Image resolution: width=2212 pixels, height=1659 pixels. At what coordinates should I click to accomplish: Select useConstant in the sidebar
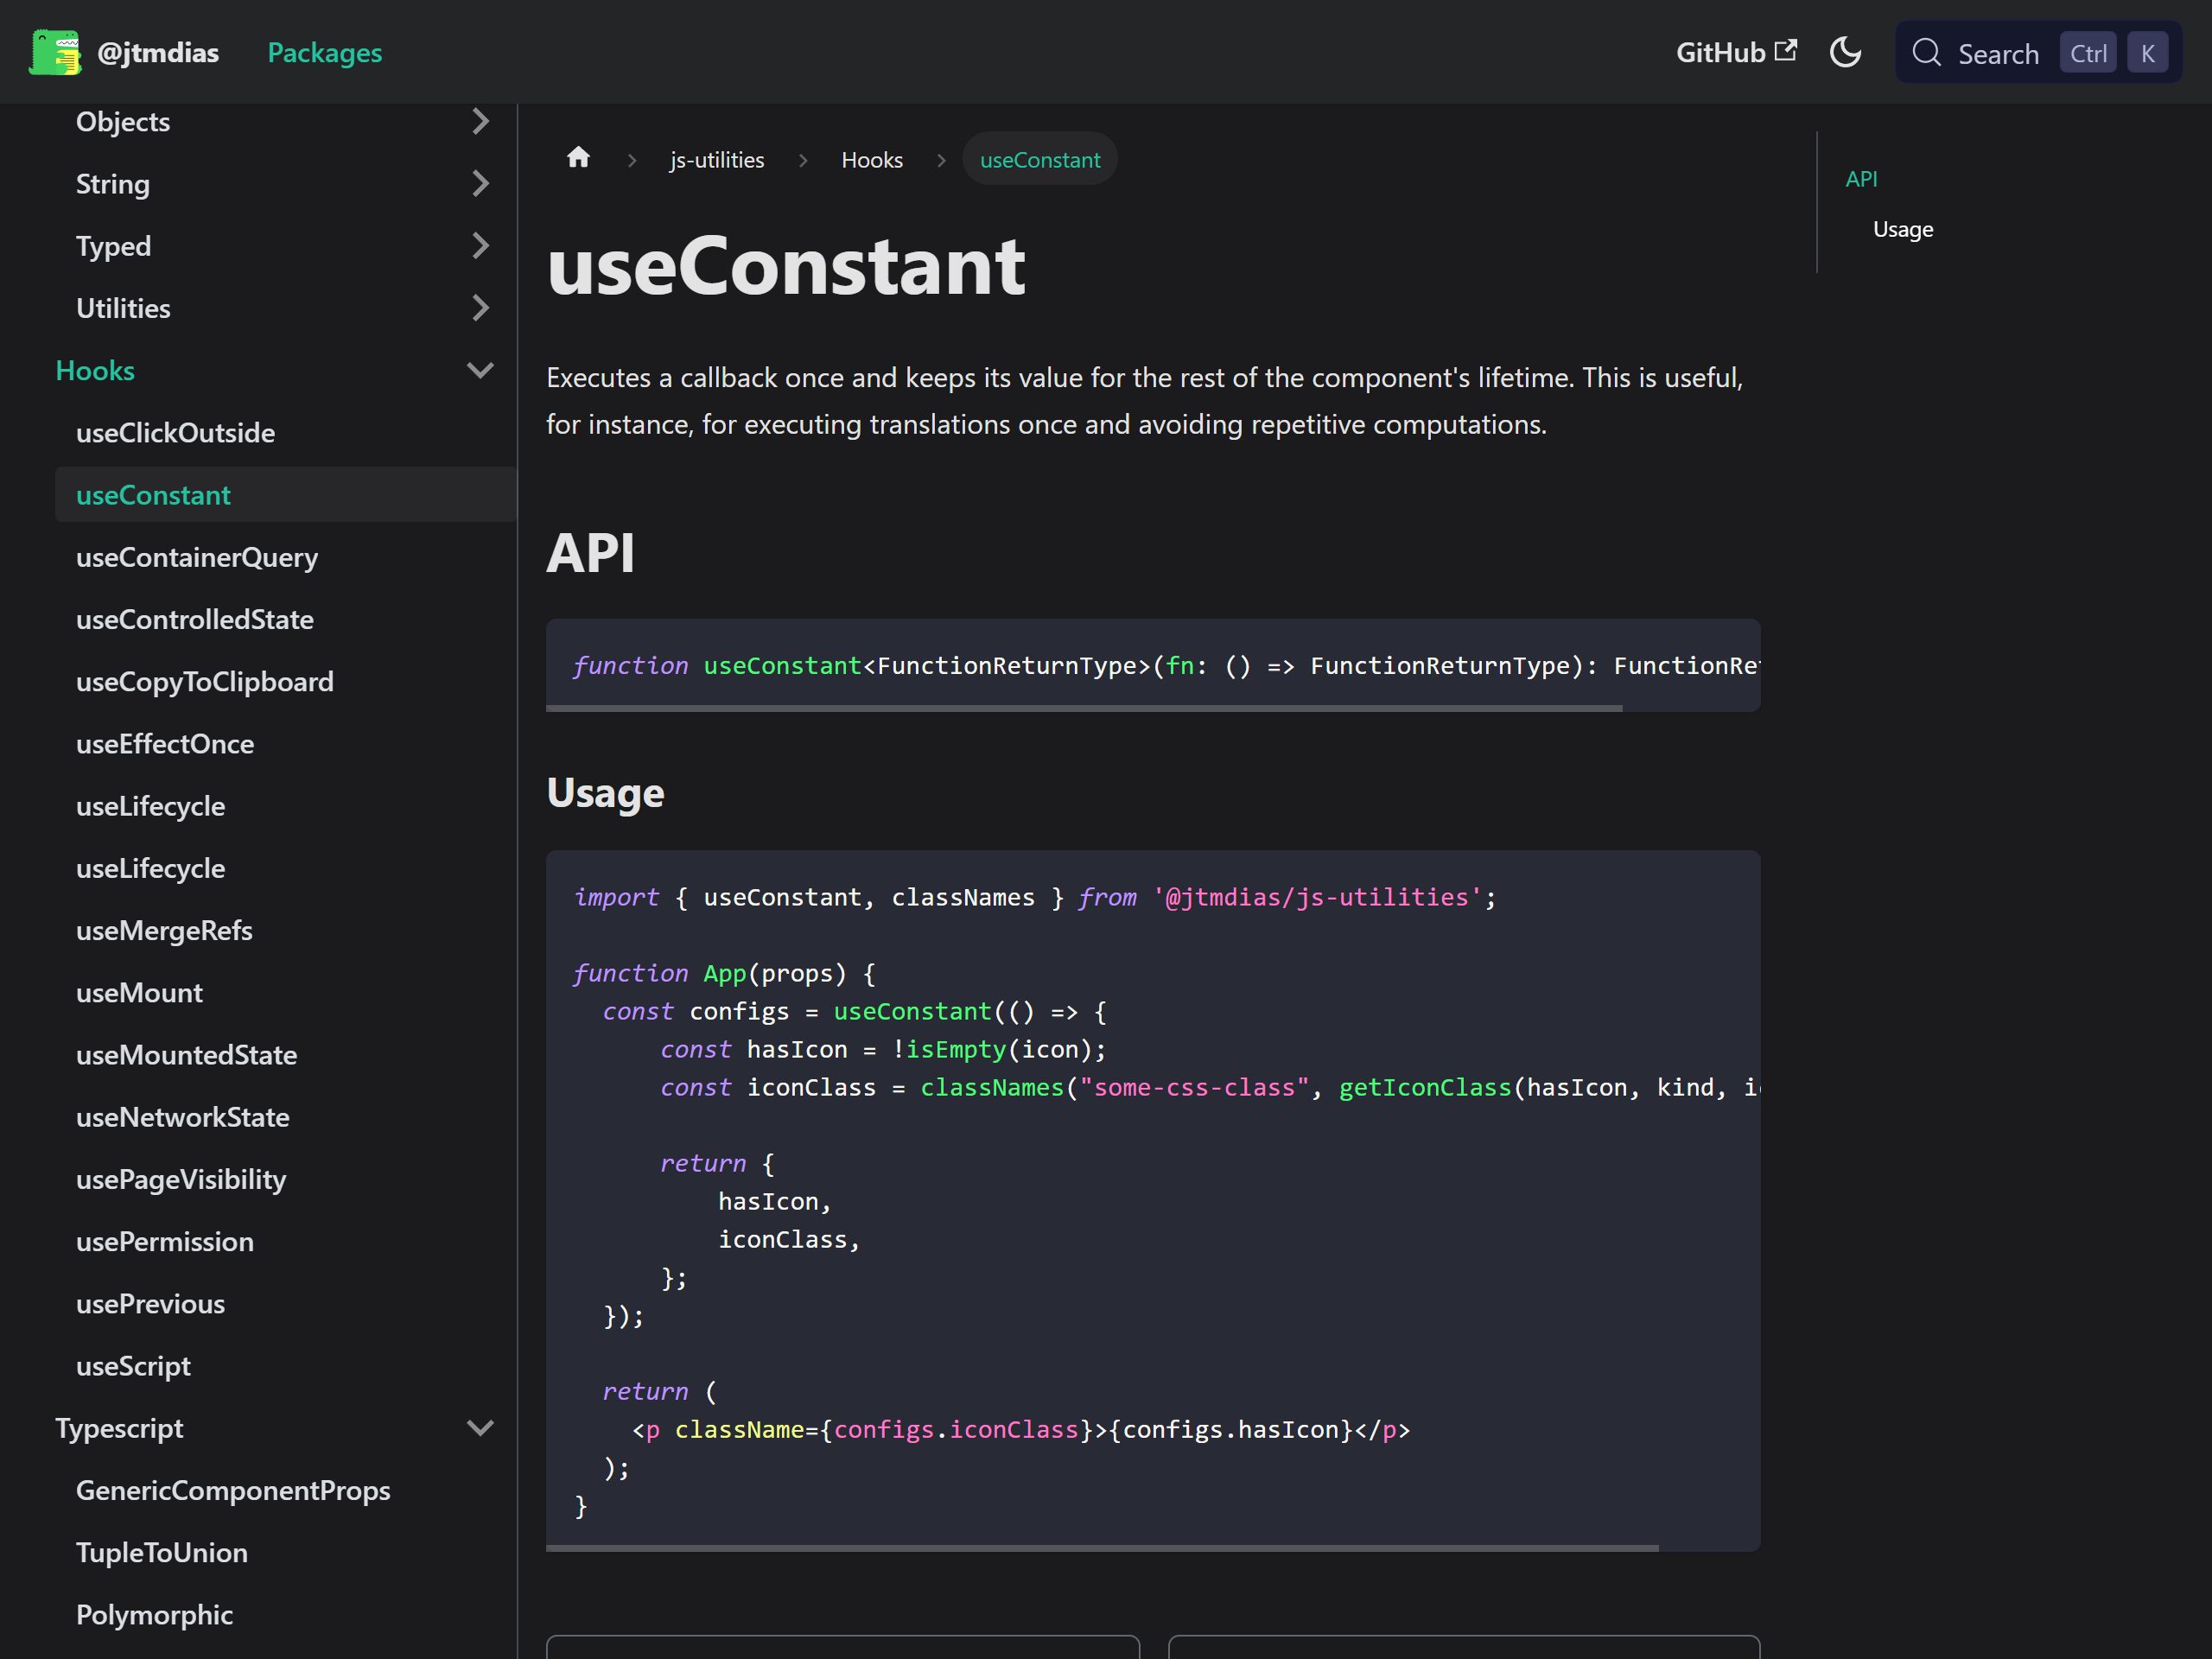286,494
